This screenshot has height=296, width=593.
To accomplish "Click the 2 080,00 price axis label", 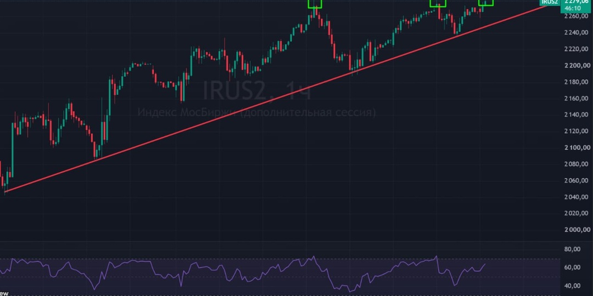I will click(x=575, y=164).
